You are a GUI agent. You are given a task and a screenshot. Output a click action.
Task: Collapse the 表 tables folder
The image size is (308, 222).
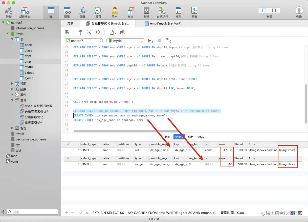12,39
